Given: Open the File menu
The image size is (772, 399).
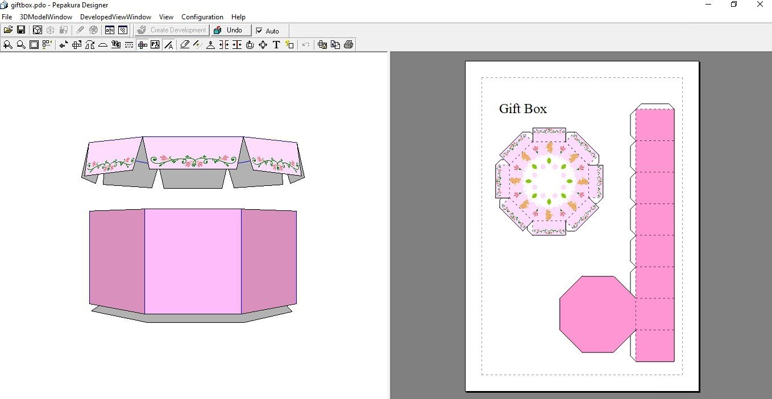Looking at the screenshot, I should point(7,17).
